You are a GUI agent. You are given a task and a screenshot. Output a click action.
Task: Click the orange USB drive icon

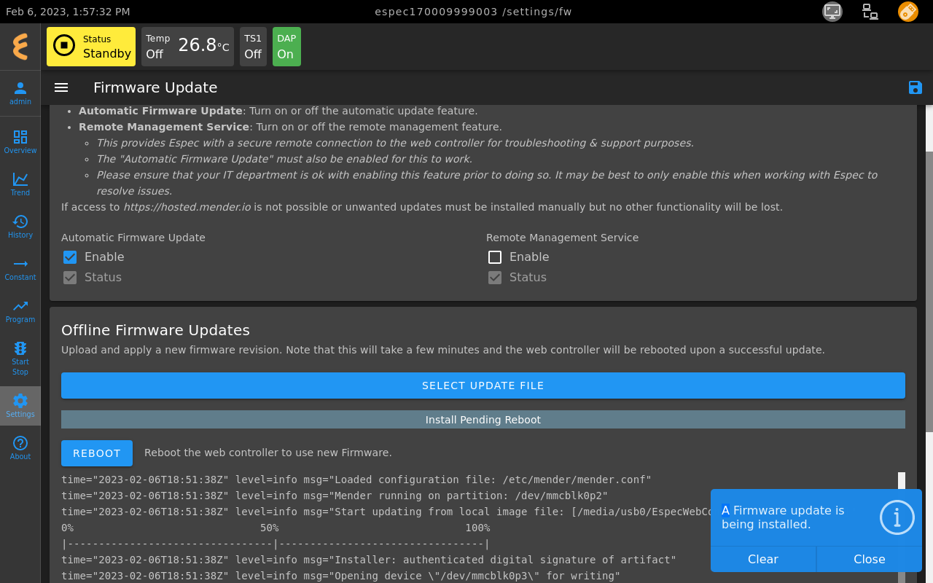point(908,11)
